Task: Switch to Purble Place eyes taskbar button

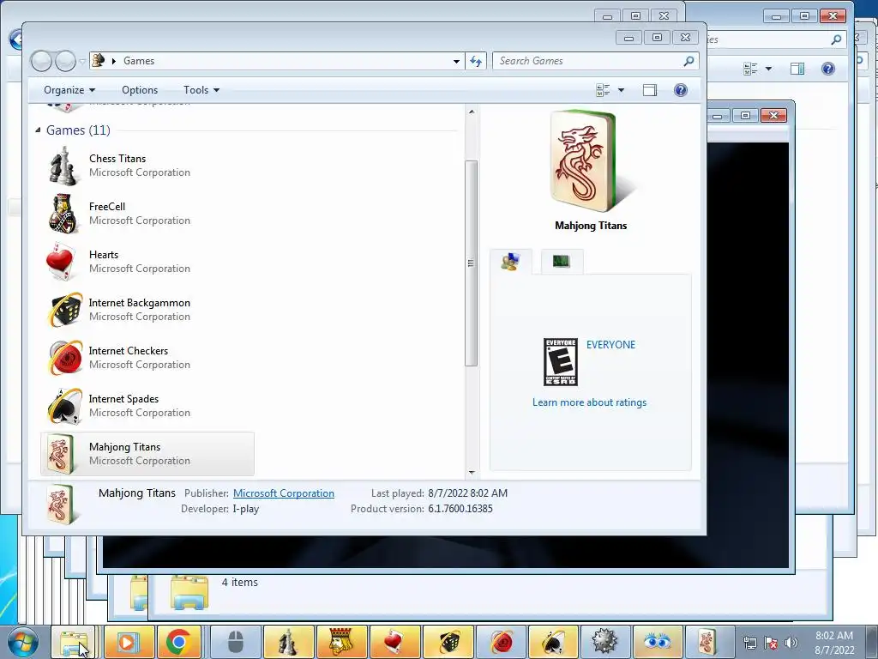Action: pyautogui.click(x=658, y=642)
